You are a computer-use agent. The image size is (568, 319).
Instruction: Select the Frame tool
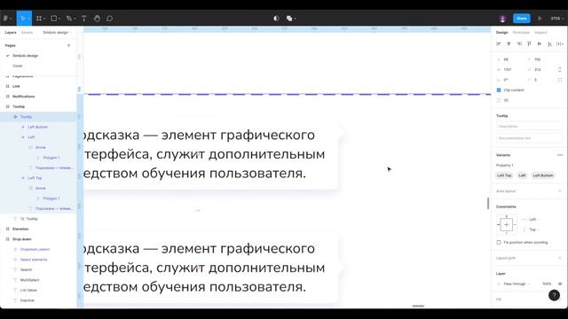click(39, 19)
